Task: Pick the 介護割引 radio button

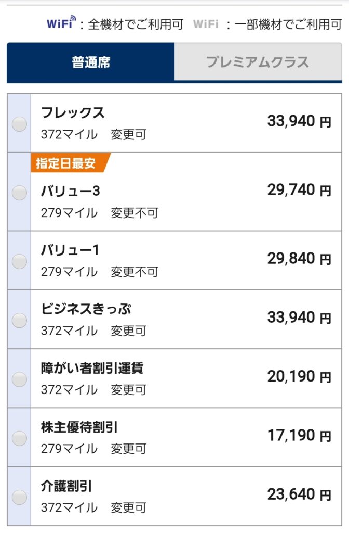Action: [x=19, y=497]
